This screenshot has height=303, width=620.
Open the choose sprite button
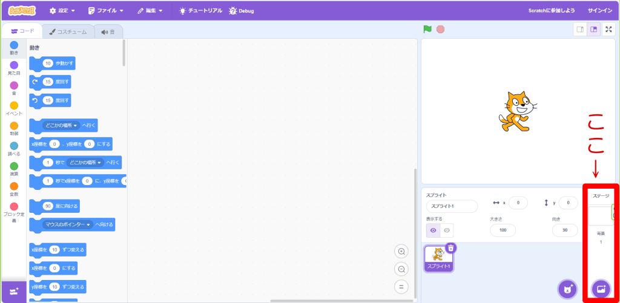point(567,288)
